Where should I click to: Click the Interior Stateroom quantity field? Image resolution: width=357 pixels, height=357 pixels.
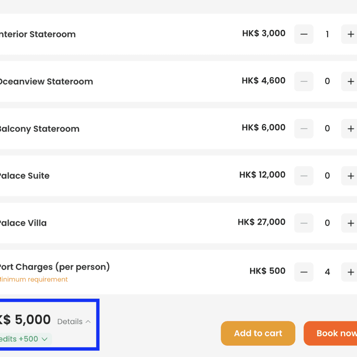327,34
